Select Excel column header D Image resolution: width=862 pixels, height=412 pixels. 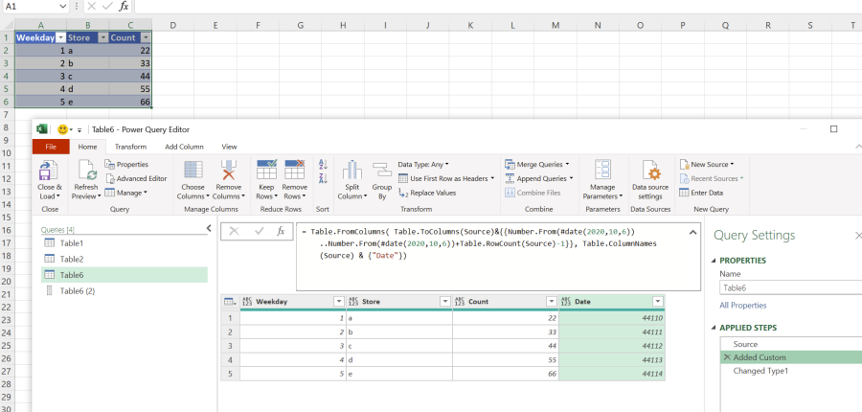pyautogui.click(x=172, y=25)
